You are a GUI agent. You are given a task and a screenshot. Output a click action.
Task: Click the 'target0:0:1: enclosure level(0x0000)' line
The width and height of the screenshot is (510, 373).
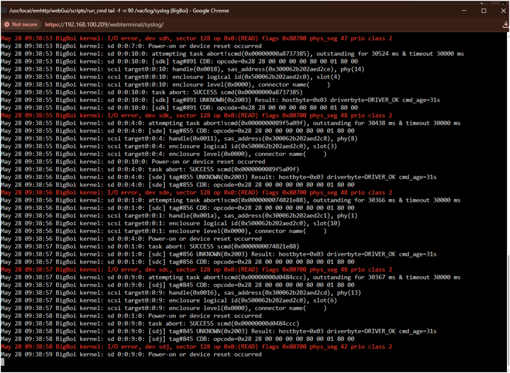[x=164, y=231]
